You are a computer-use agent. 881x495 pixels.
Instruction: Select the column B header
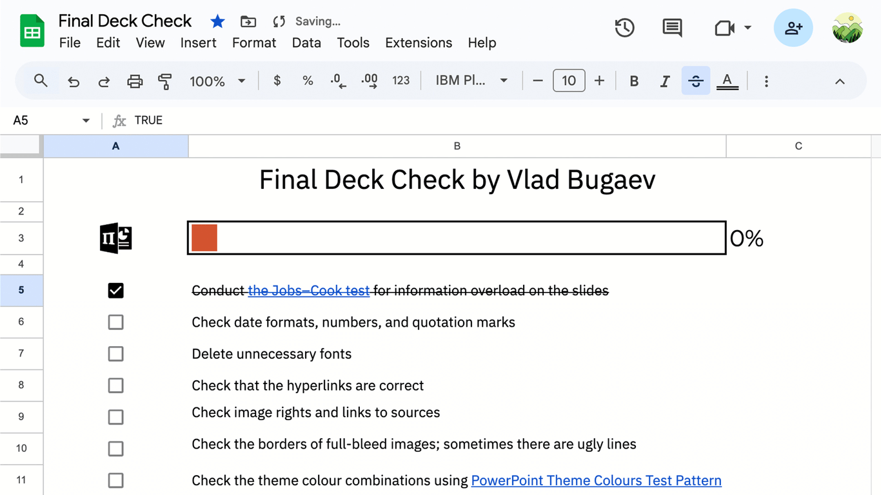click(x=457, y=146)
